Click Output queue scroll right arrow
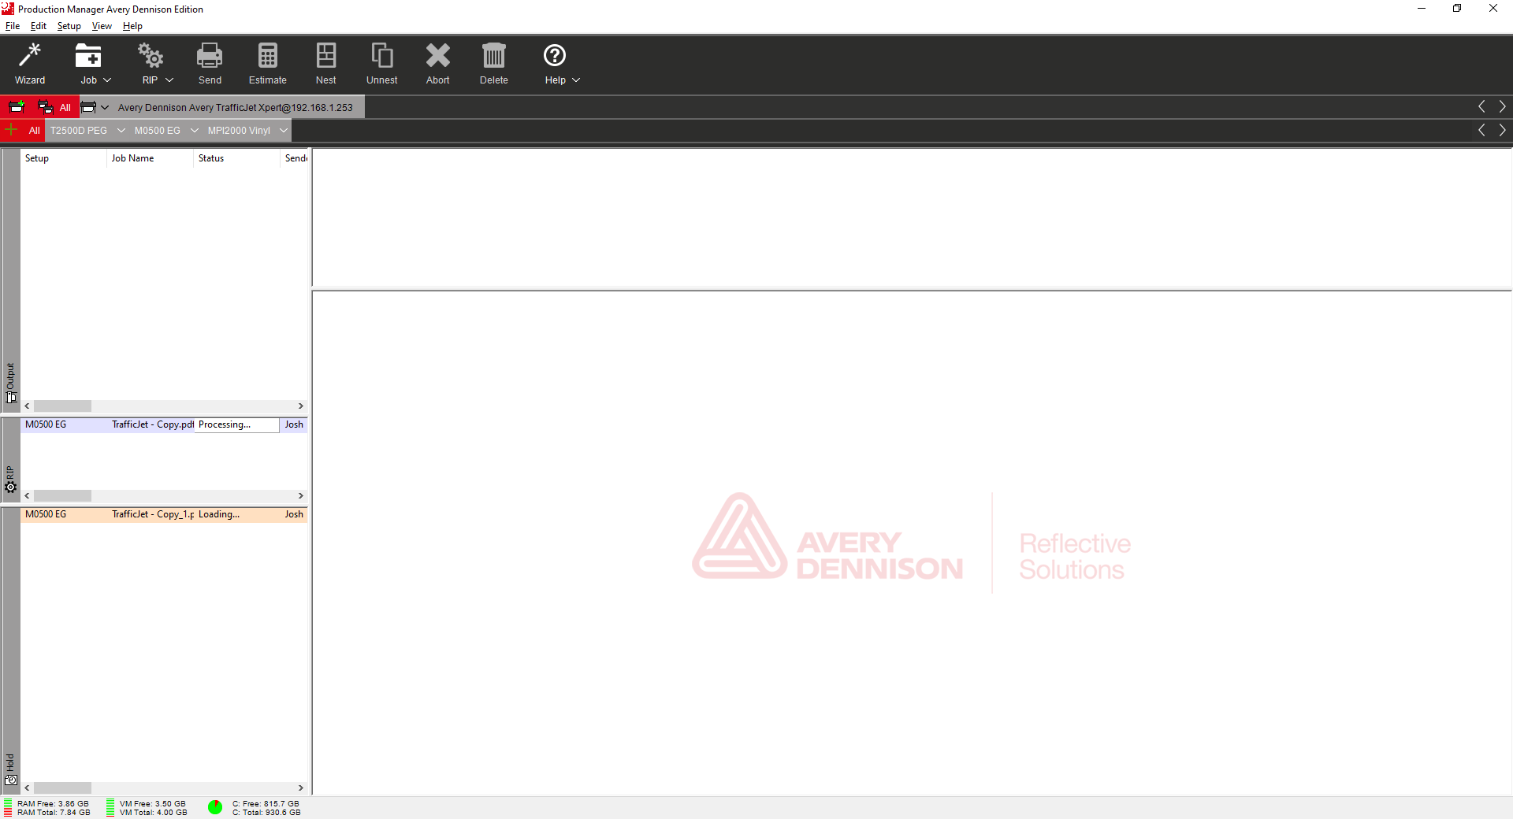This screenshot has height=819, width=1513. pos(300,406)
